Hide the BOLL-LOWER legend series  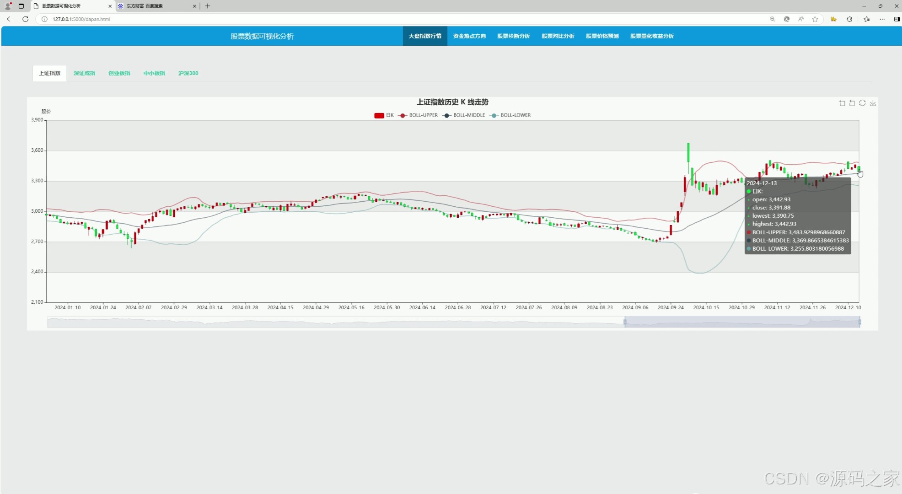click(x=510, y=115)
